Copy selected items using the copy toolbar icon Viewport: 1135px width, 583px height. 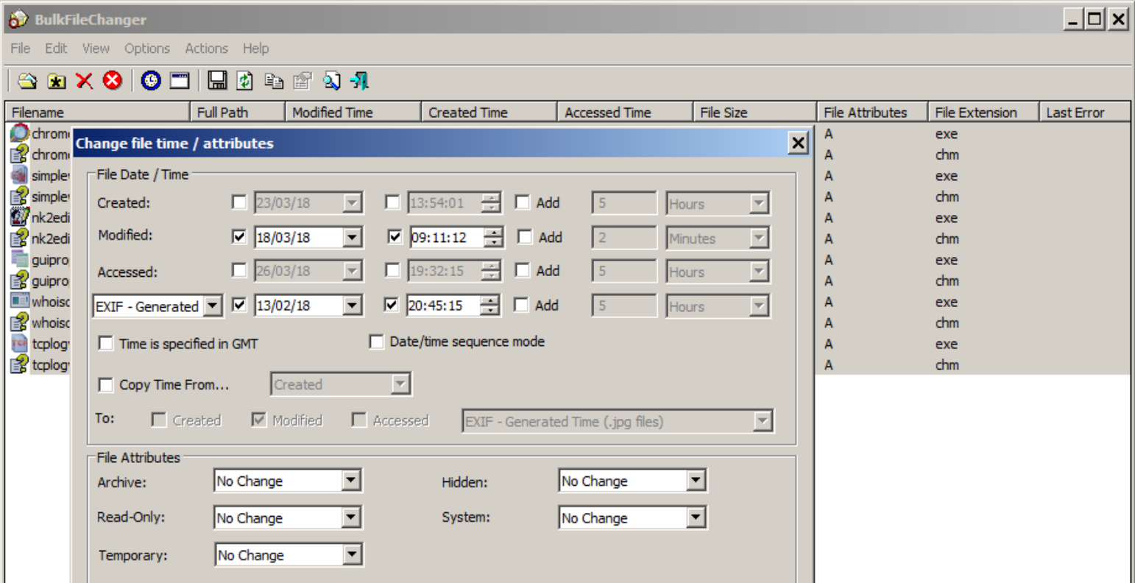(274, 81)
